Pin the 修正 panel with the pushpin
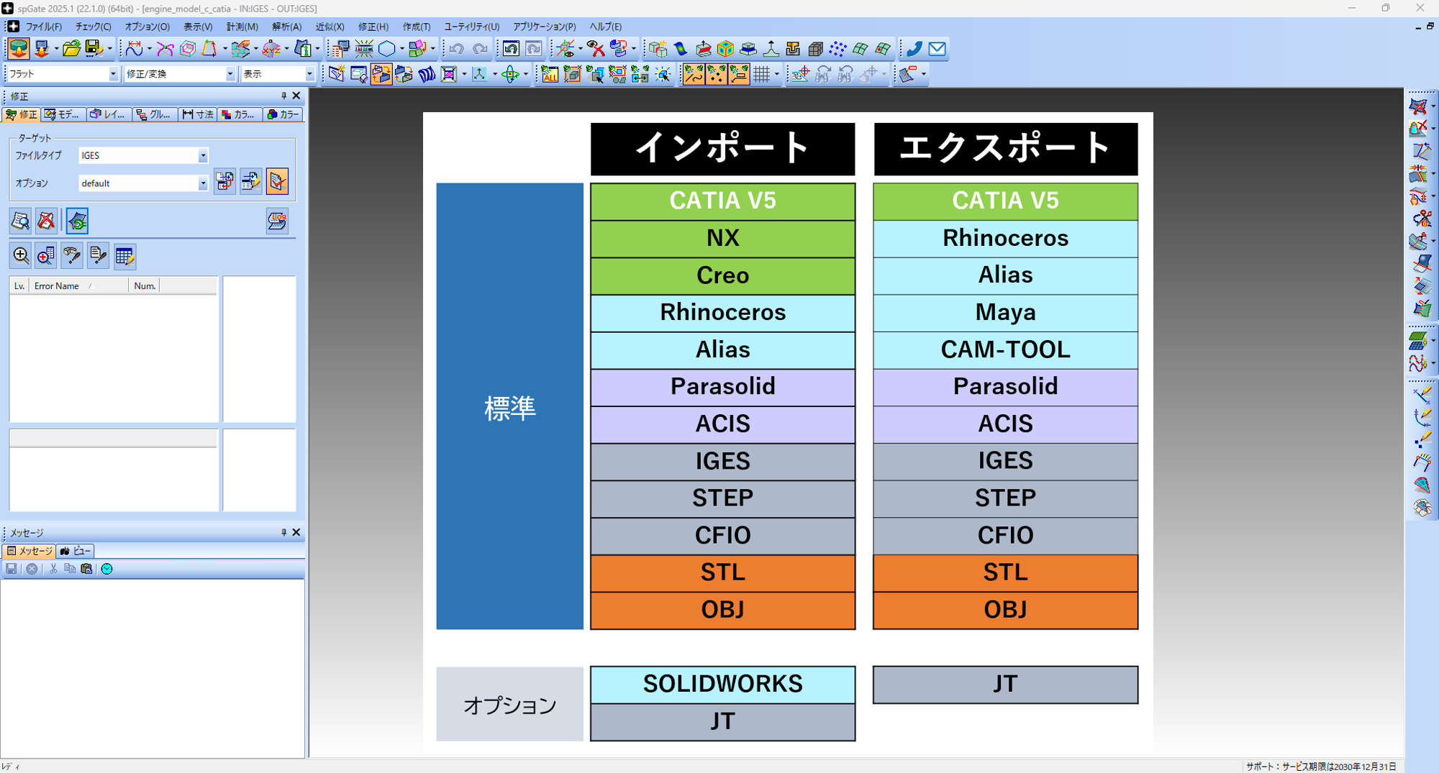1439x773 pixels. click(284, 96)
